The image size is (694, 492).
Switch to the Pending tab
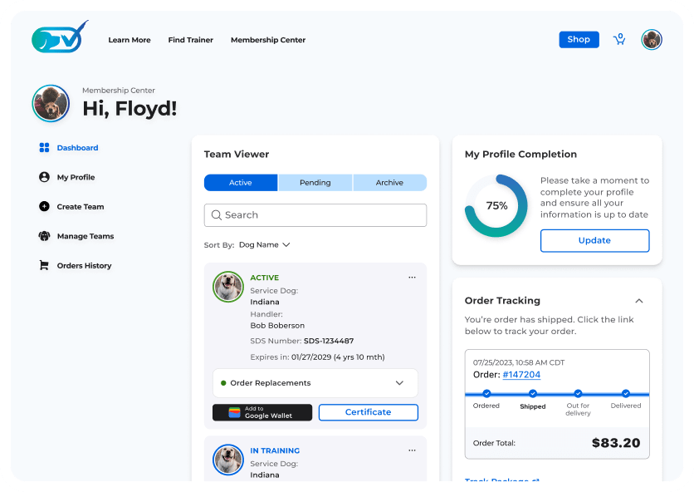[315, 183]
